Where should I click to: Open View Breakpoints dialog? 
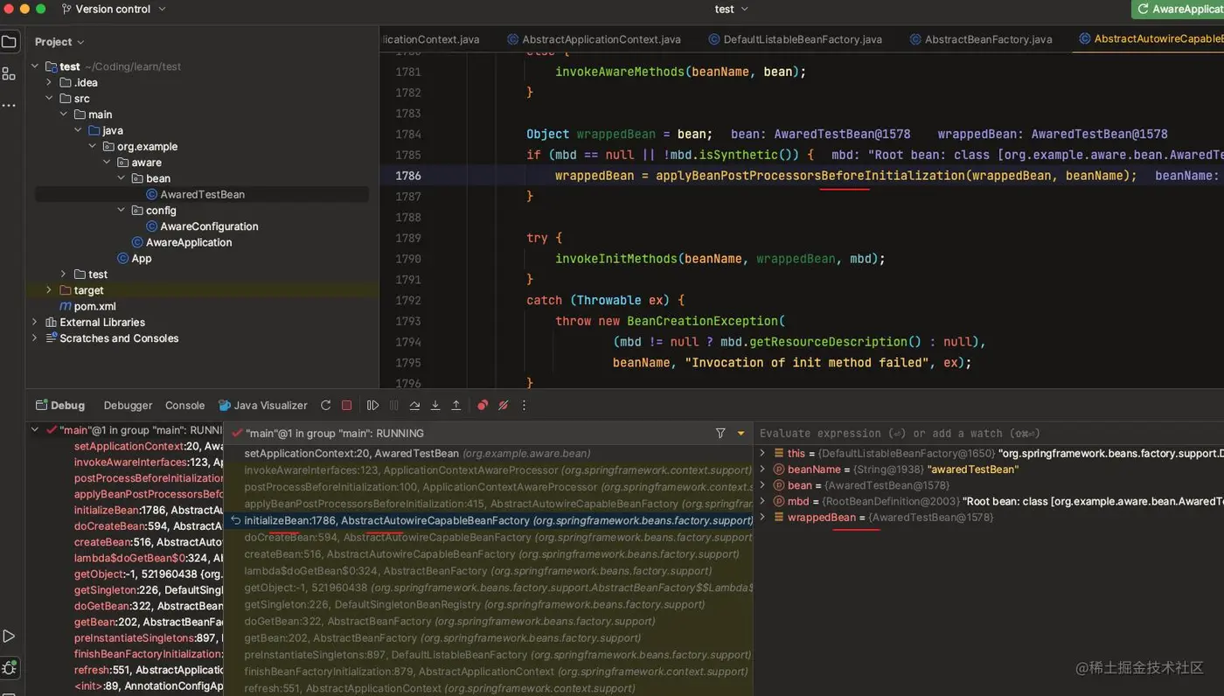point(483,406)
